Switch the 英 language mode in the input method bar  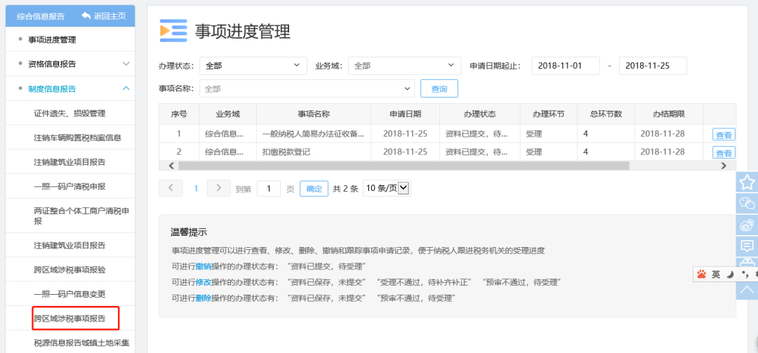click(716, 274)
